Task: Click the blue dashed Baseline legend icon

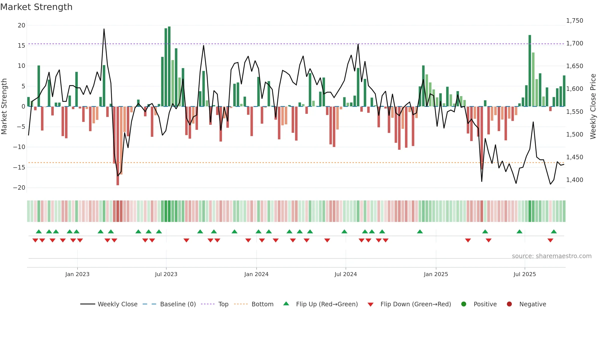Action: click(149, 304)
